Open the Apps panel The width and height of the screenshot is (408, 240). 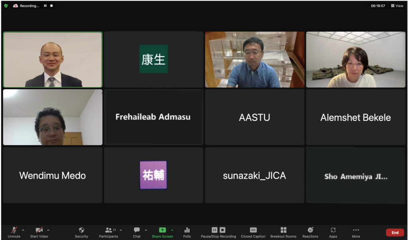333,230
